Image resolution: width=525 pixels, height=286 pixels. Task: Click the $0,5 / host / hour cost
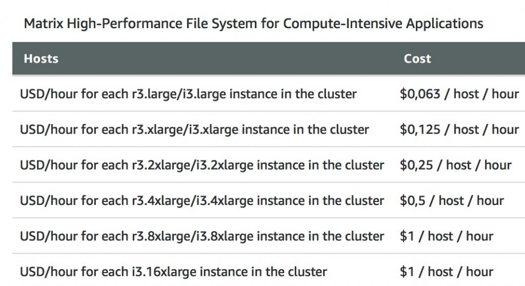pos(452,200)
